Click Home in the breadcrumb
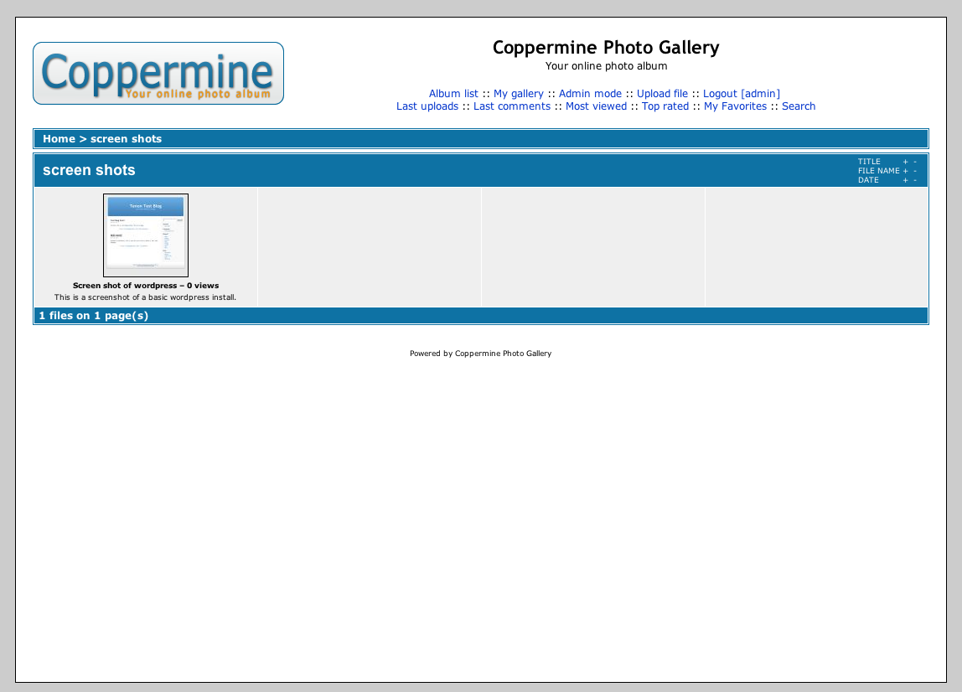 click(x=59, y=139)
